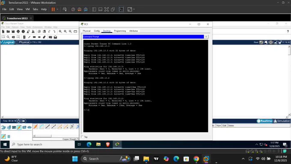291x164 pixels.
Task: Select the Draw Ellipse tool
Action: tap(39, 37)
